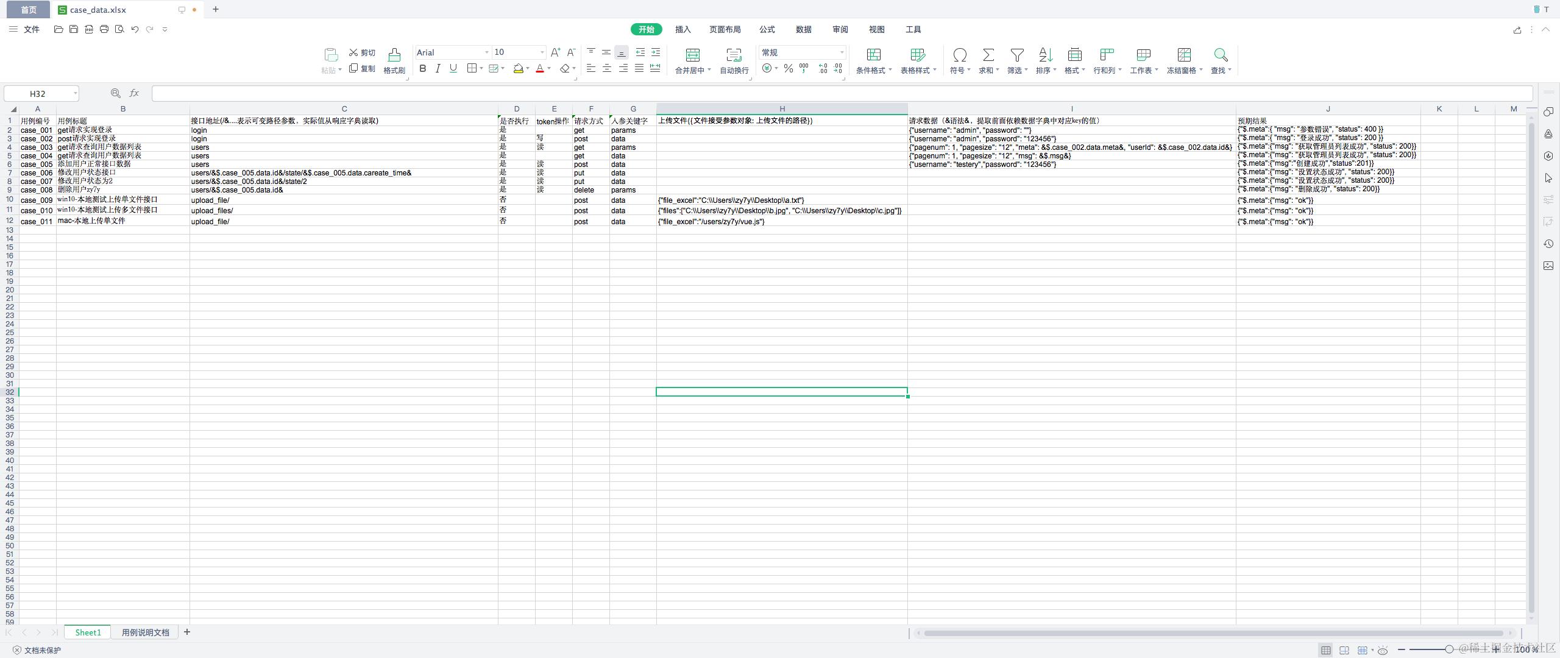Toggle Wrap Text (自动换行)
Screen dimensions: 1560x658
pyautogui.click(x=734, y=55)
